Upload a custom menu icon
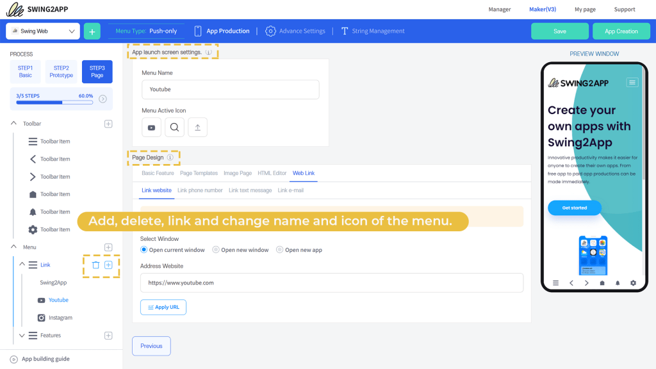The height and width of the screenshot is (369, 656). point(197,127)
